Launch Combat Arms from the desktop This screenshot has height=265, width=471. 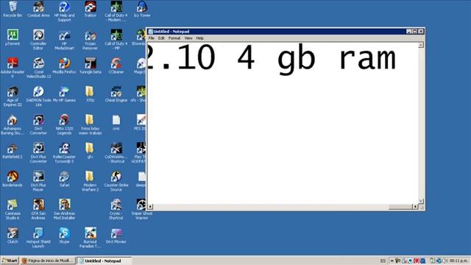38,8
